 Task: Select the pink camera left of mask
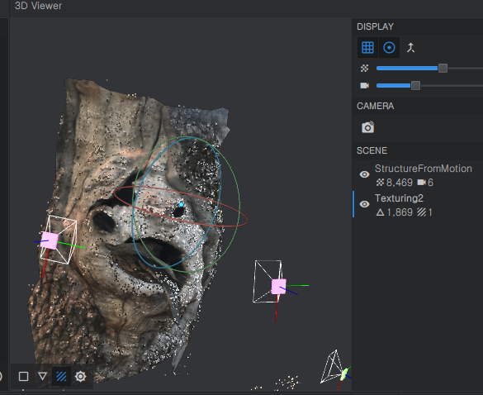(x=50, y=240)
